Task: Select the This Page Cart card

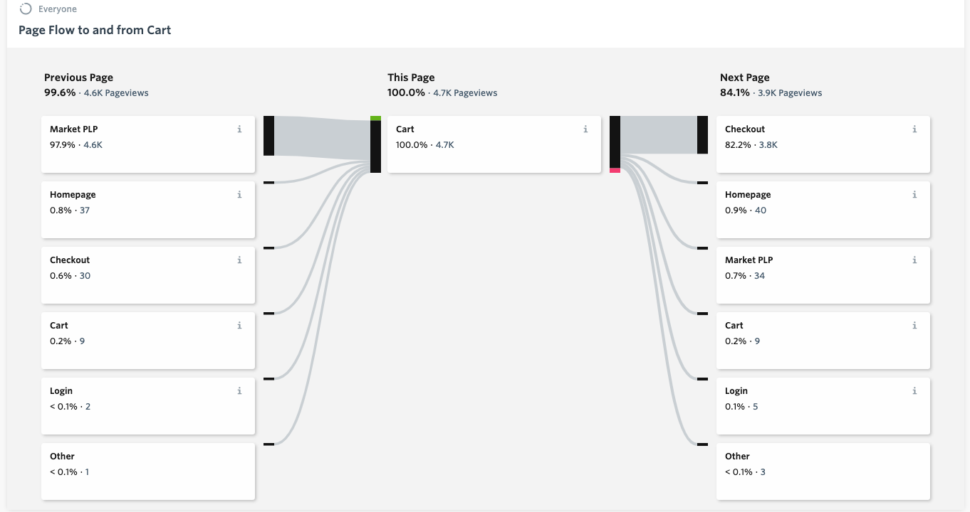Action: (494, 144)
